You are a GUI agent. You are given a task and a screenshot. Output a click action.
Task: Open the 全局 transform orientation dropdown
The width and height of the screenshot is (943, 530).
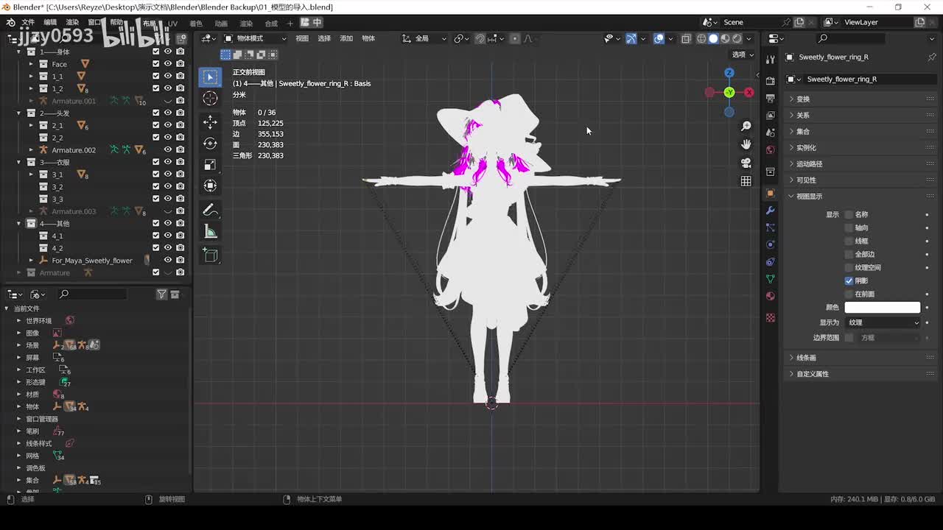tap(424, 39)
